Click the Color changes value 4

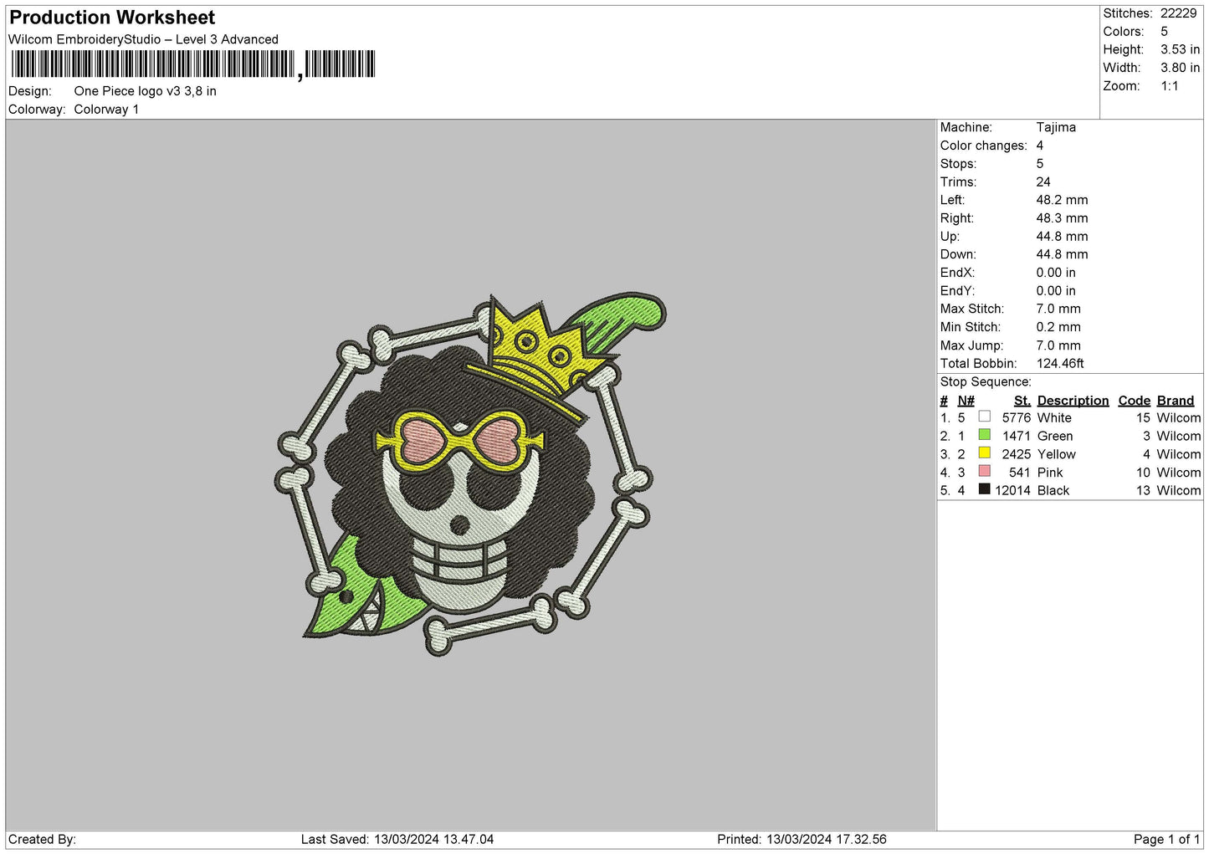tap(1040, 146)
